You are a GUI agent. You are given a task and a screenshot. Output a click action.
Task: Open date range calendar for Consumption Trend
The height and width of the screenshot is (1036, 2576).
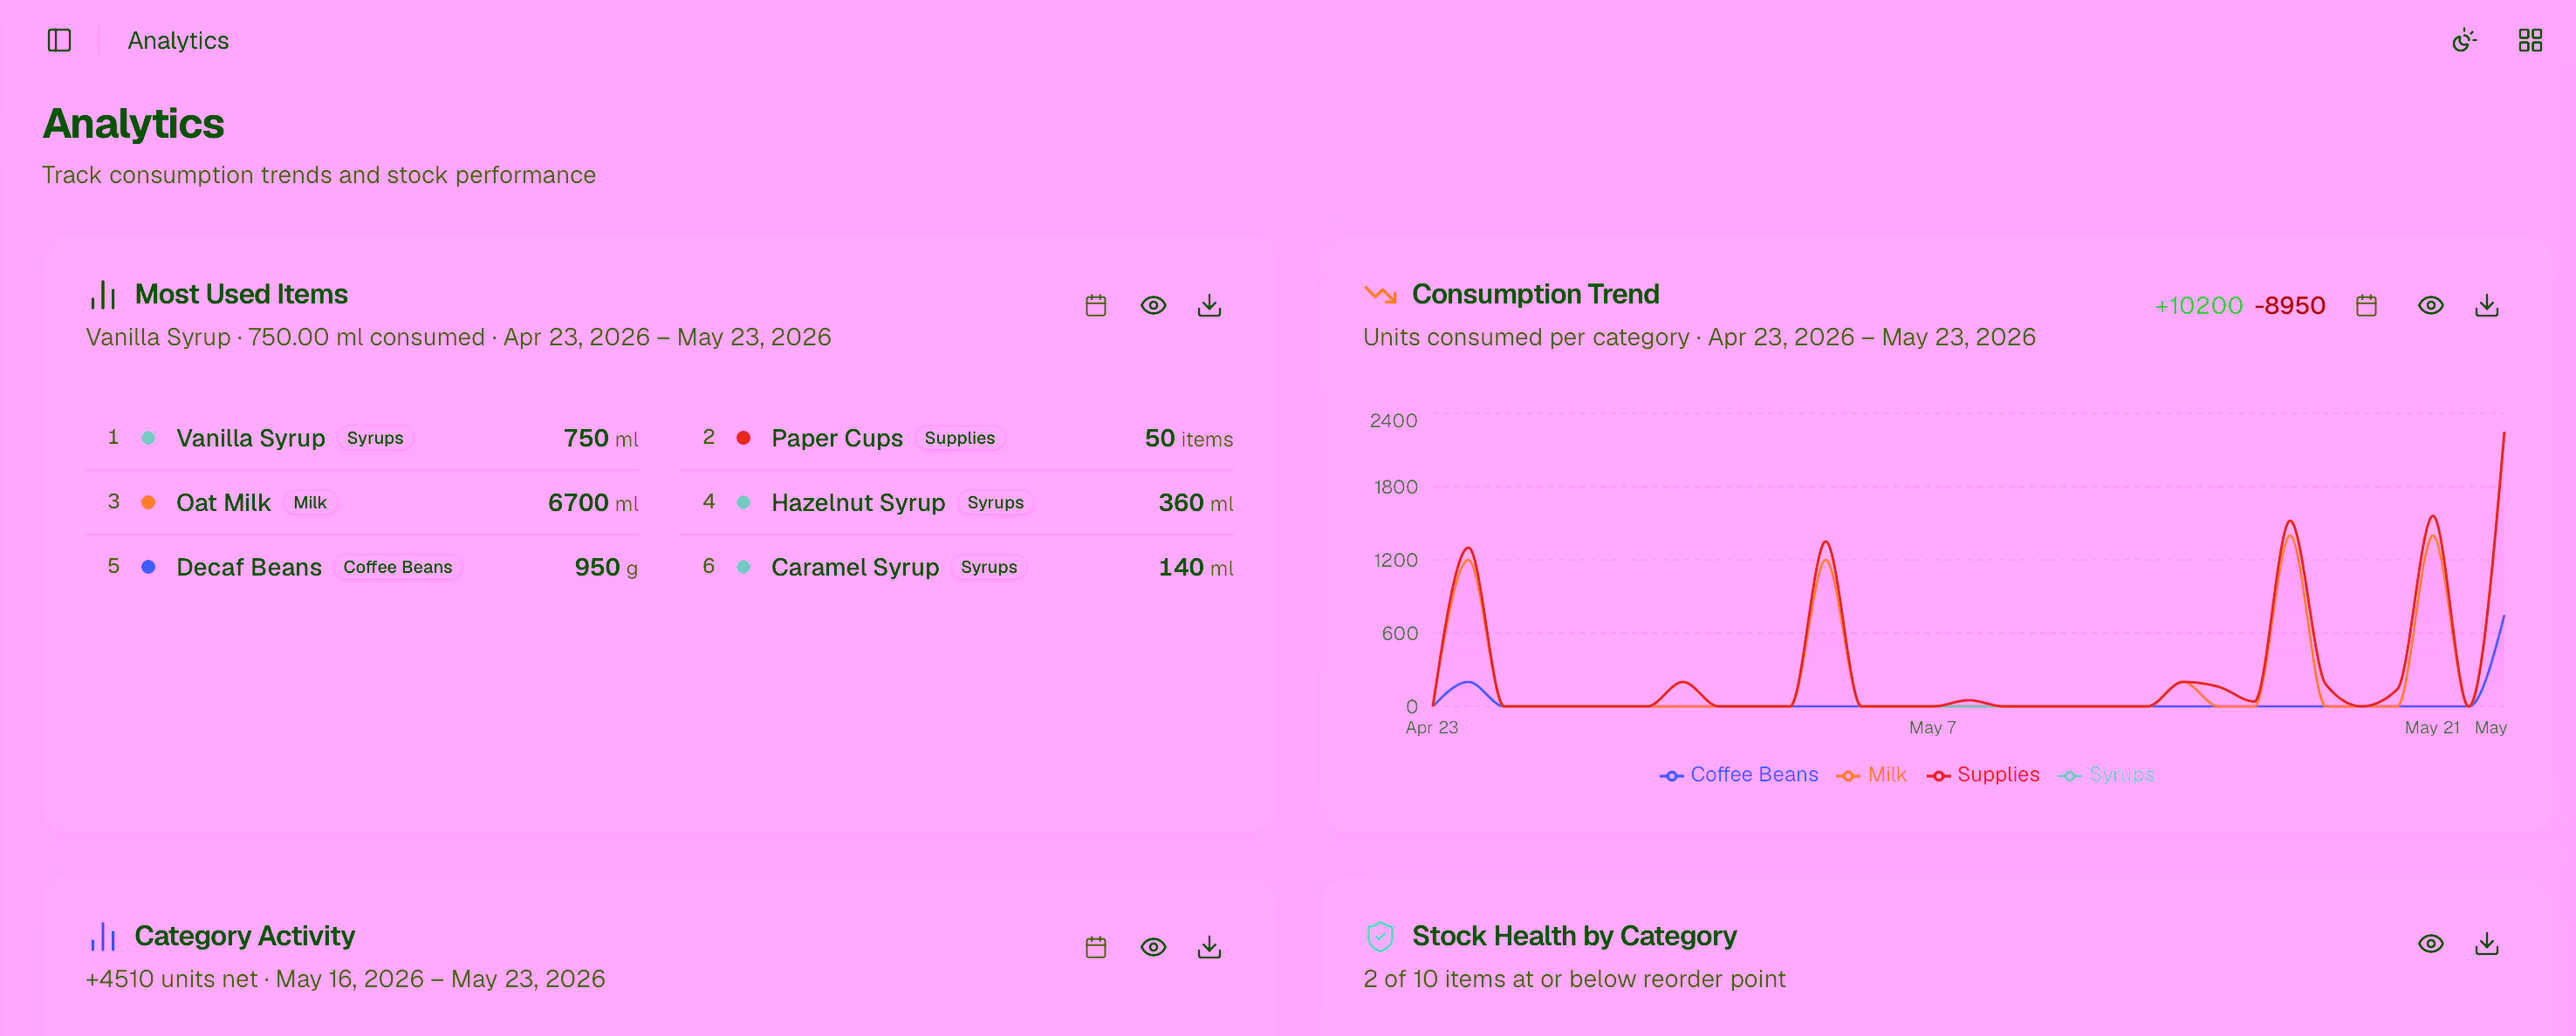(x=2365, y=304)
